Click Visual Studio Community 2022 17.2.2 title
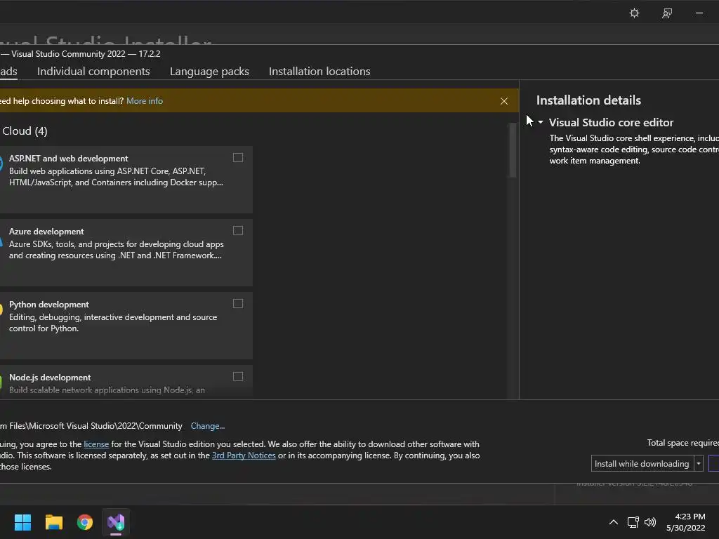The width and height of the screenshot is (719, 539). tap(86, 54)
